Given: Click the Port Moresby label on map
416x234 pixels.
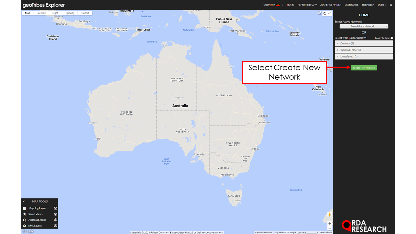Looking at the screenshot, I should (x=237, y=31).
